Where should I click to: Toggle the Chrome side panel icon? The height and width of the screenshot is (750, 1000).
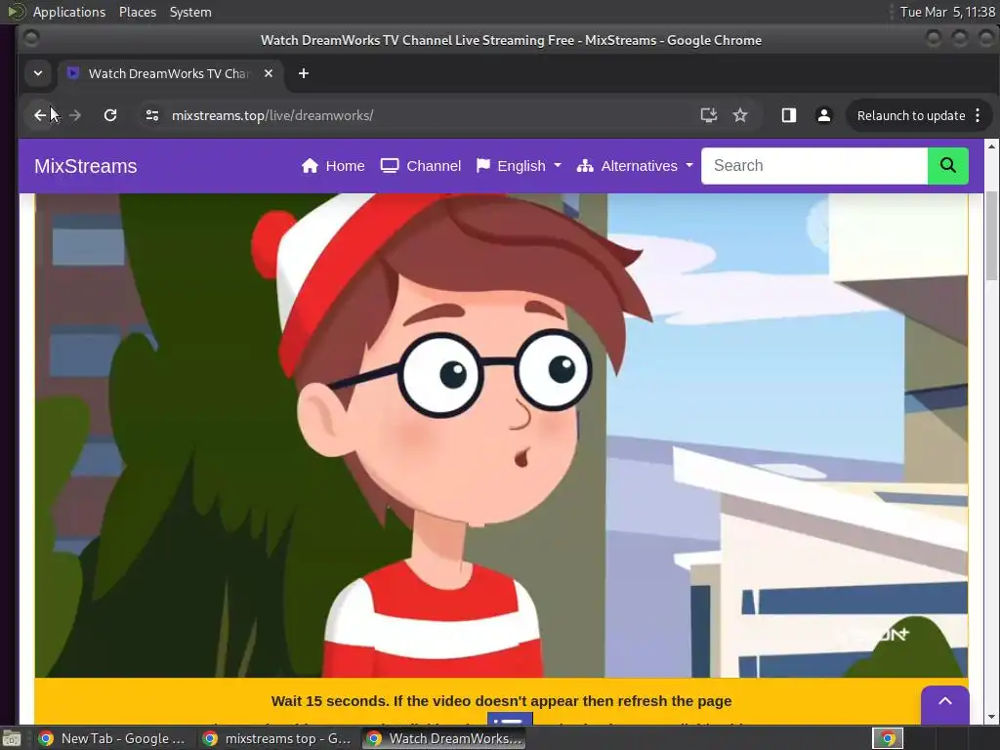pyautogui.click(x=789, y=115)
